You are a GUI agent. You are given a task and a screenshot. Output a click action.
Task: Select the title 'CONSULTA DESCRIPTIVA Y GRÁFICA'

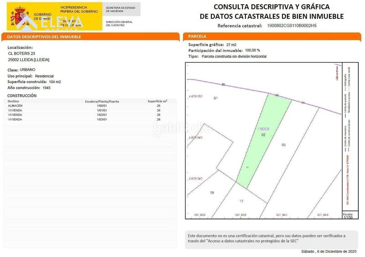tap(271, 7)
